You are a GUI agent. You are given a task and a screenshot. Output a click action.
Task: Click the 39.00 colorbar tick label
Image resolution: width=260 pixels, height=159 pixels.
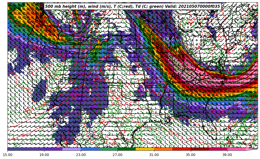(x=227, y=155)
